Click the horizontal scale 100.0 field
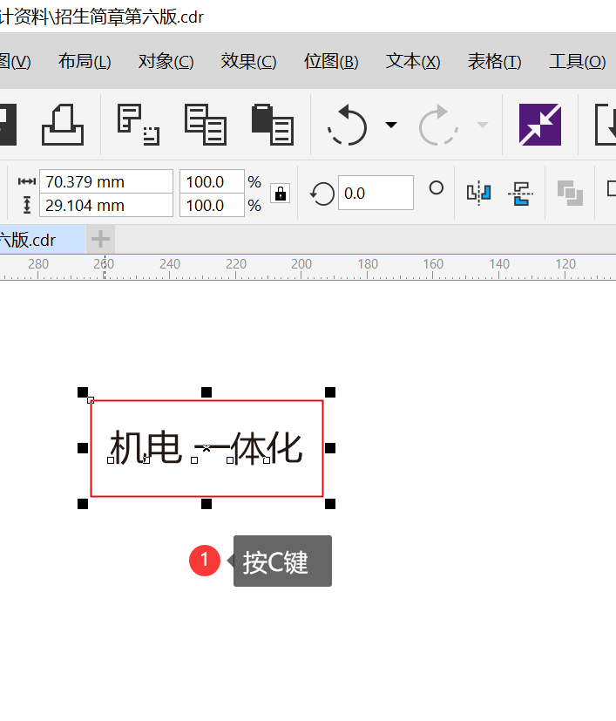This screenshot has height=721, width=616. tap(212, 181)
